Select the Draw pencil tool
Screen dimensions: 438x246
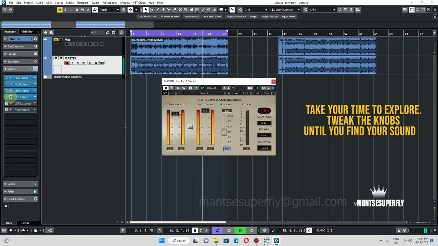click(x=157, y=10)
